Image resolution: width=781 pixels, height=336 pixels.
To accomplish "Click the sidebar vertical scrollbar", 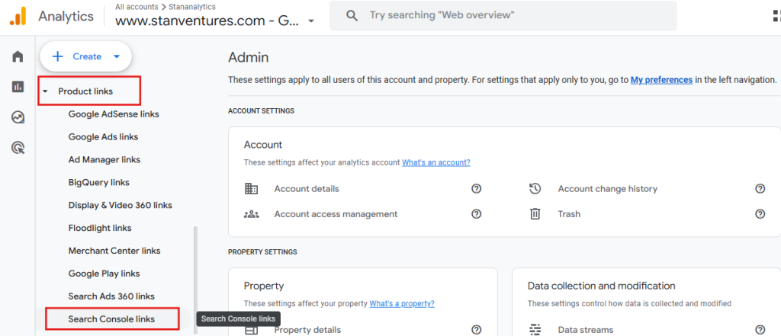I will click(x=195, y=267).
